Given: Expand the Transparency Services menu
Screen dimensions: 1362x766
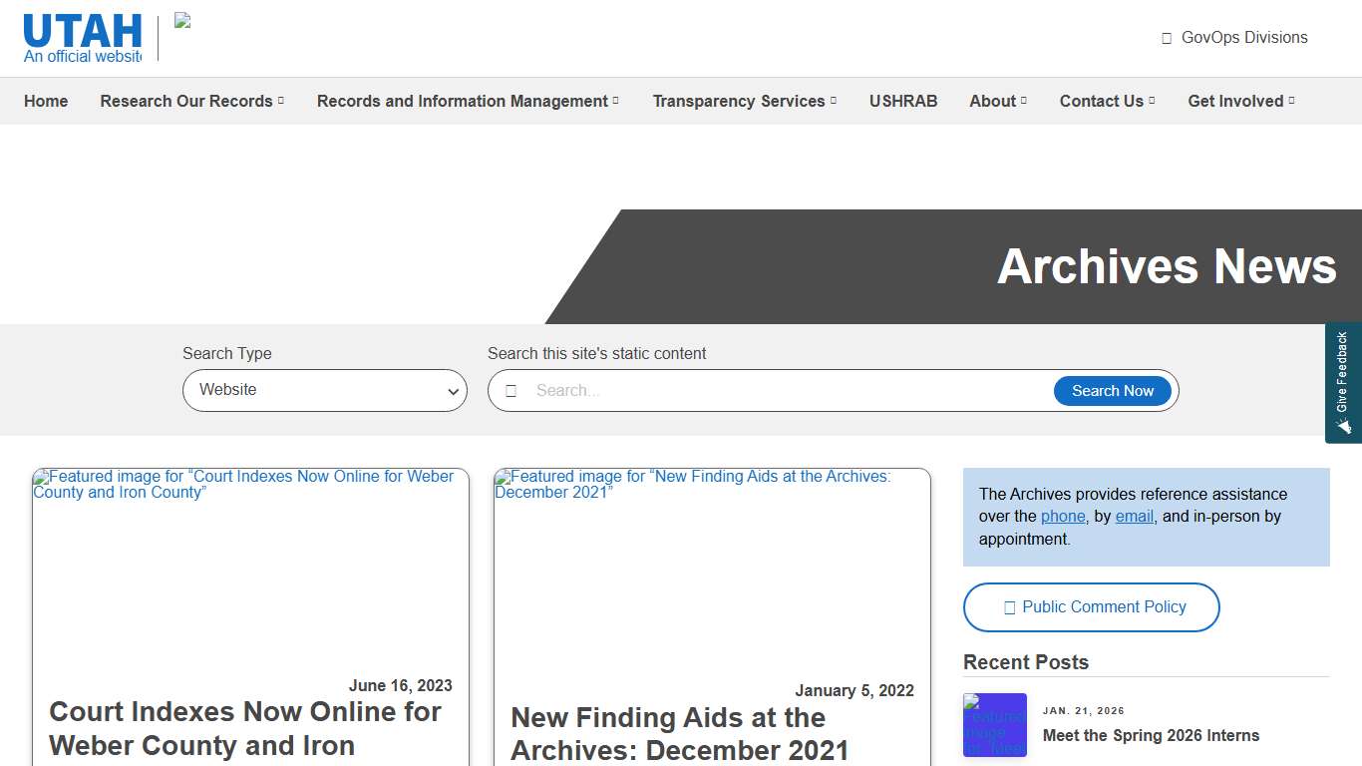Looking at the screenshot, I should coord(744,101).
